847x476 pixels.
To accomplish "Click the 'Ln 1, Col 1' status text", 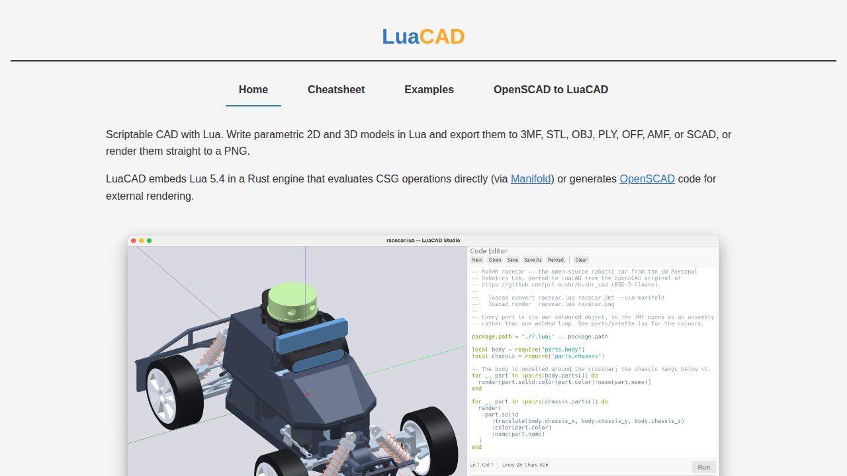I will point(482,465).
